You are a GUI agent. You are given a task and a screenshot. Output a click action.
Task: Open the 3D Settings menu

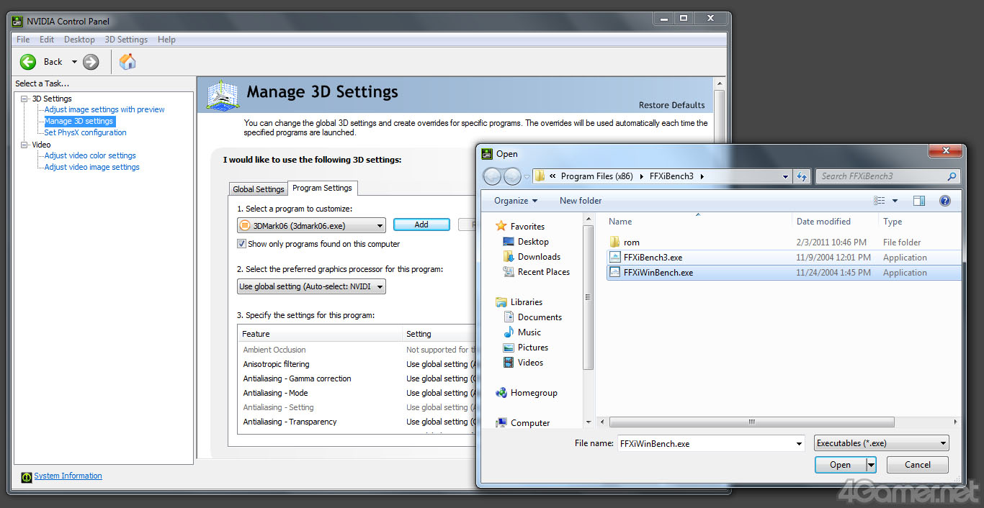point(126,40)
